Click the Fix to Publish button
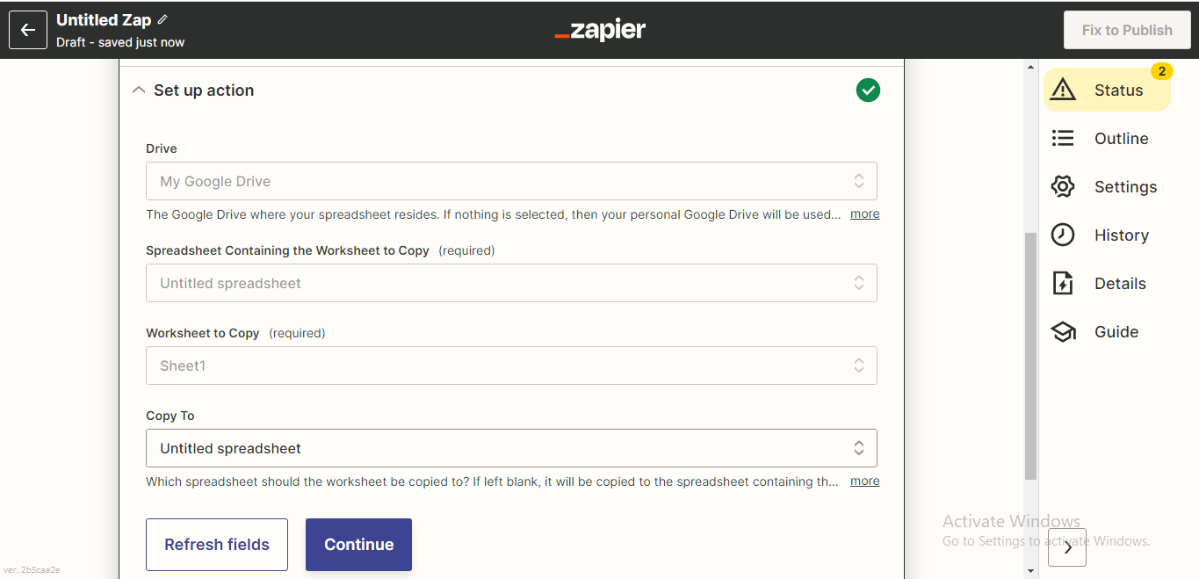This screenshot has width=1199, height=579. pos(1127,30)
